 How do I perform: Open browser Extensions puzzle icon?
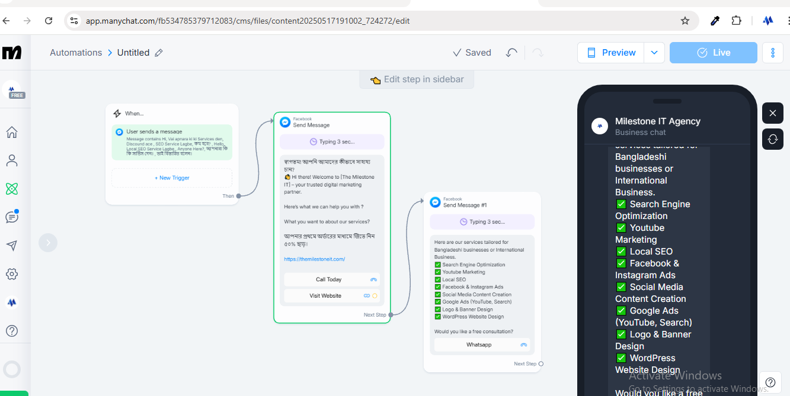pyautogui.click(x=736, y=21)
